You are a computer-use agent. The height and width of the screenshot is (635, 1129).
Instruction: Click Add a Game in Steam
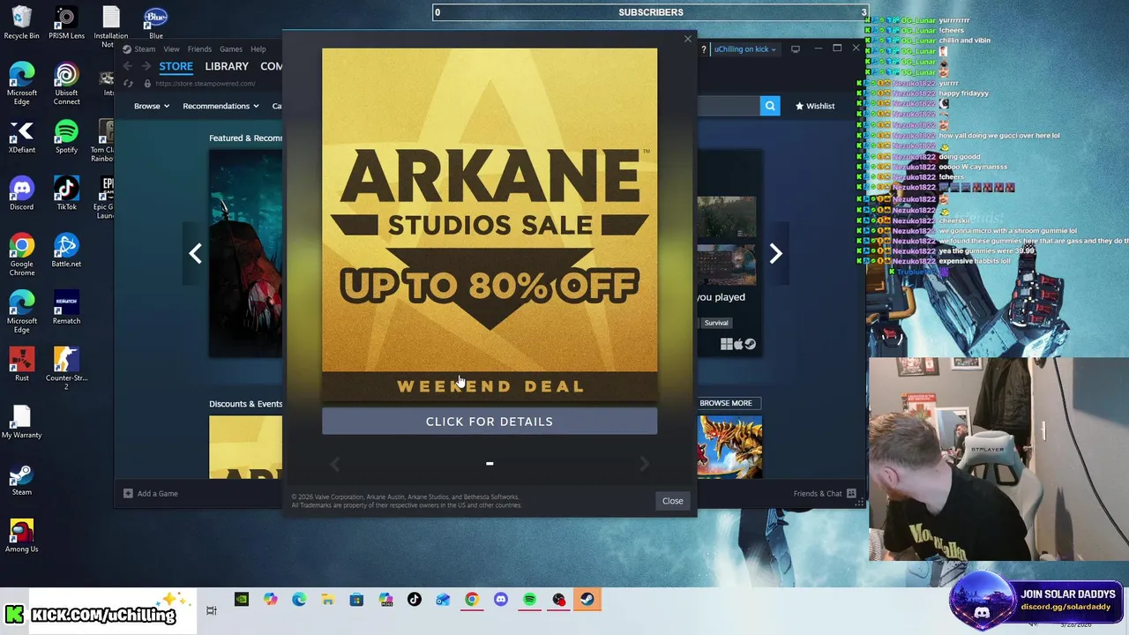151,494
